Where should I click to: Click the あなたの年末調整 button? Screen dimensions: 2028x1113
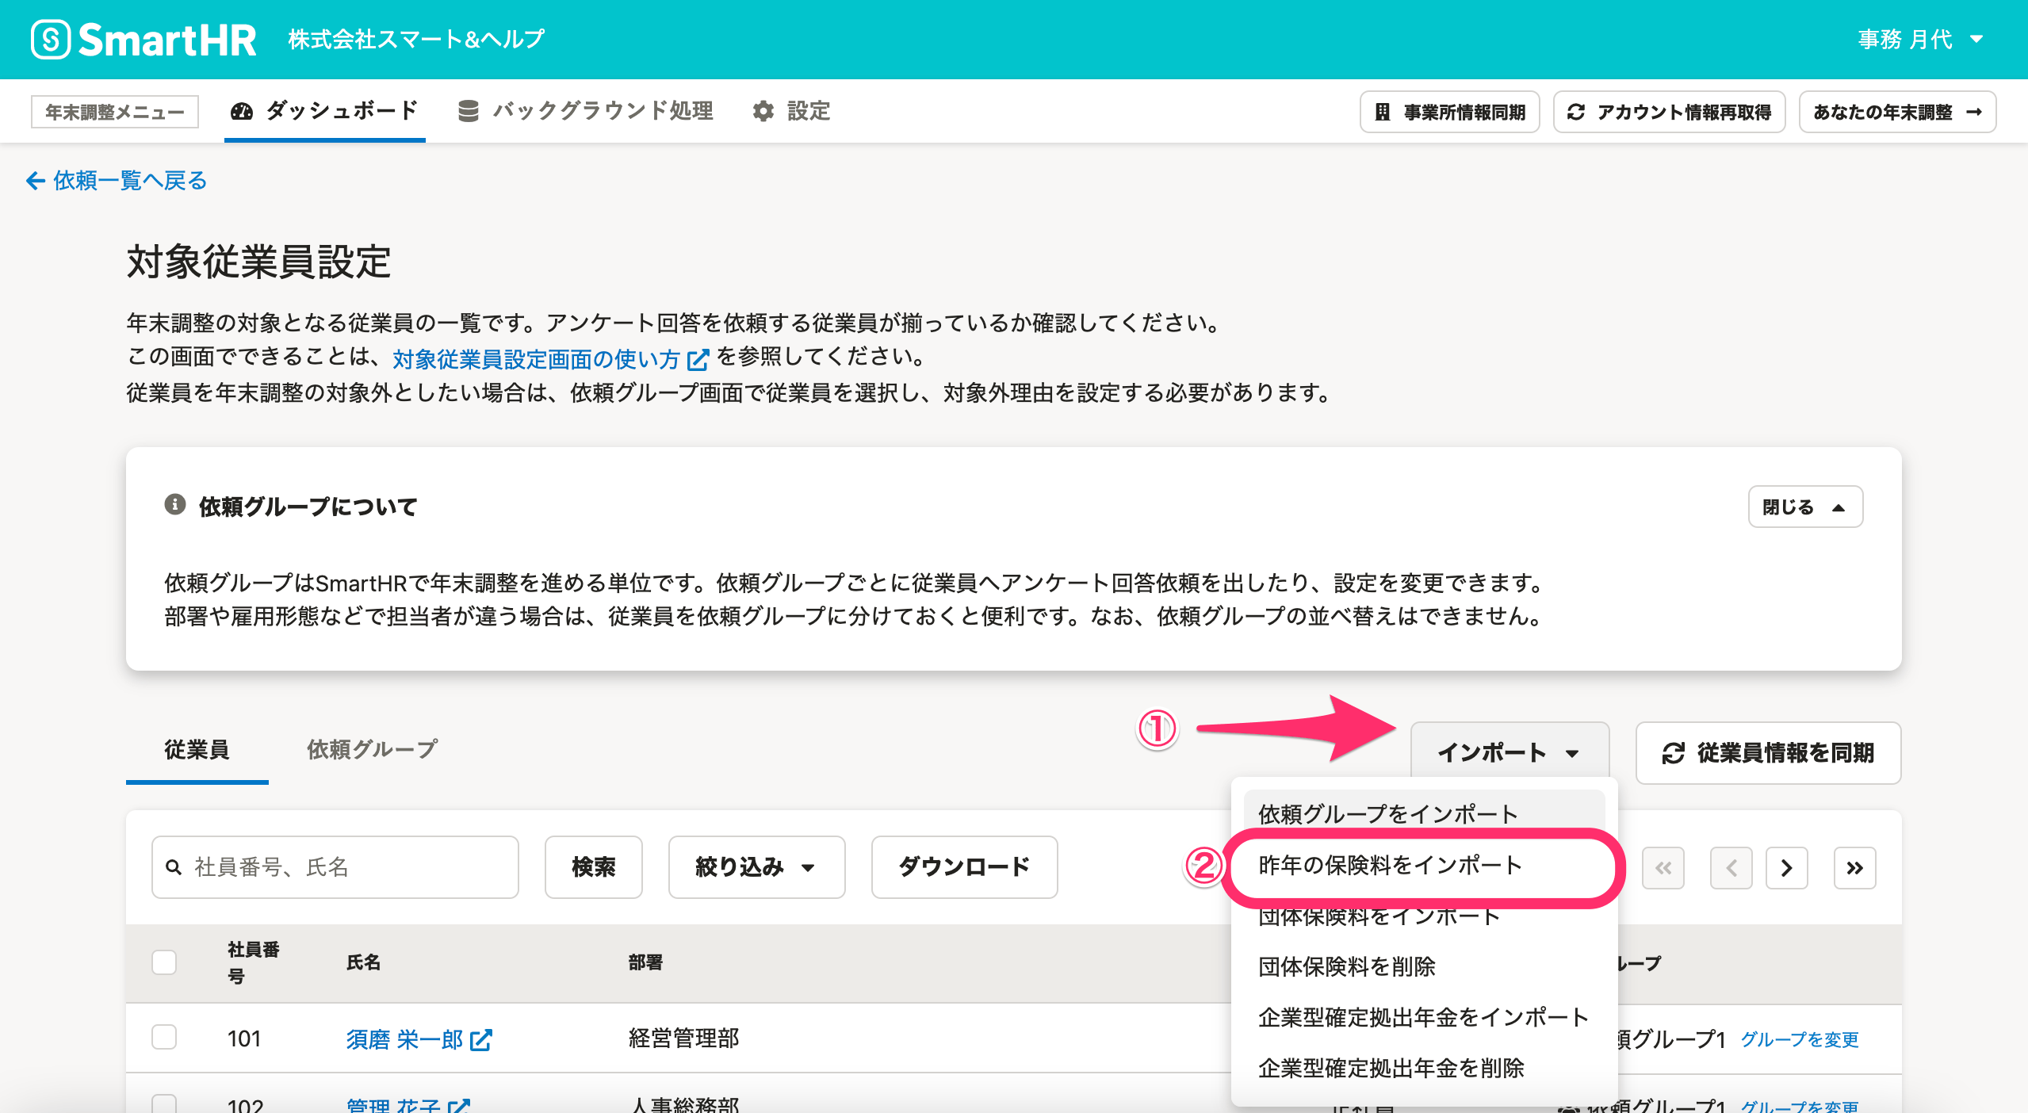(1898, 112)
